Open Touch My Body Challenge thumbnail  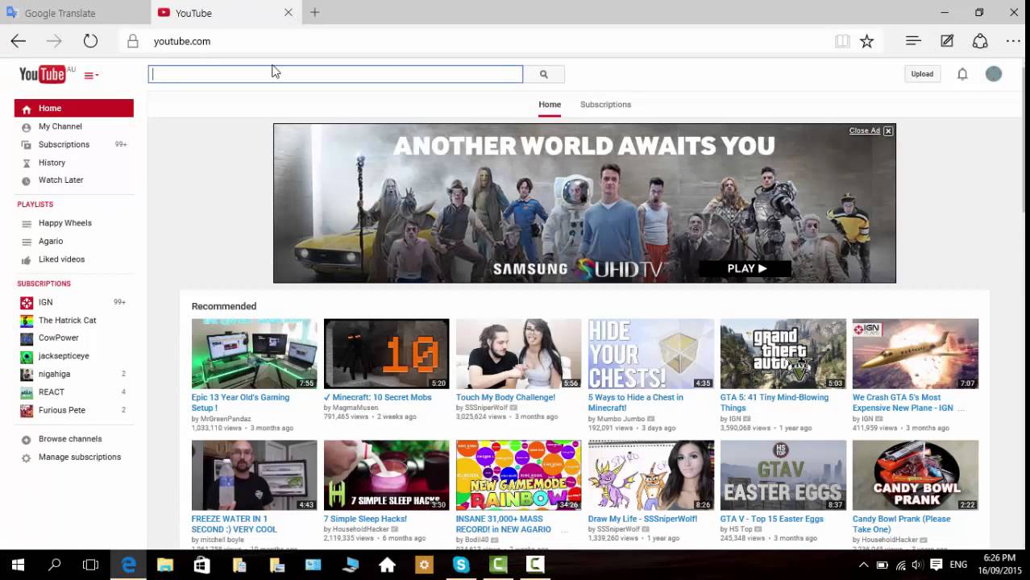click(x=518, y=354)
